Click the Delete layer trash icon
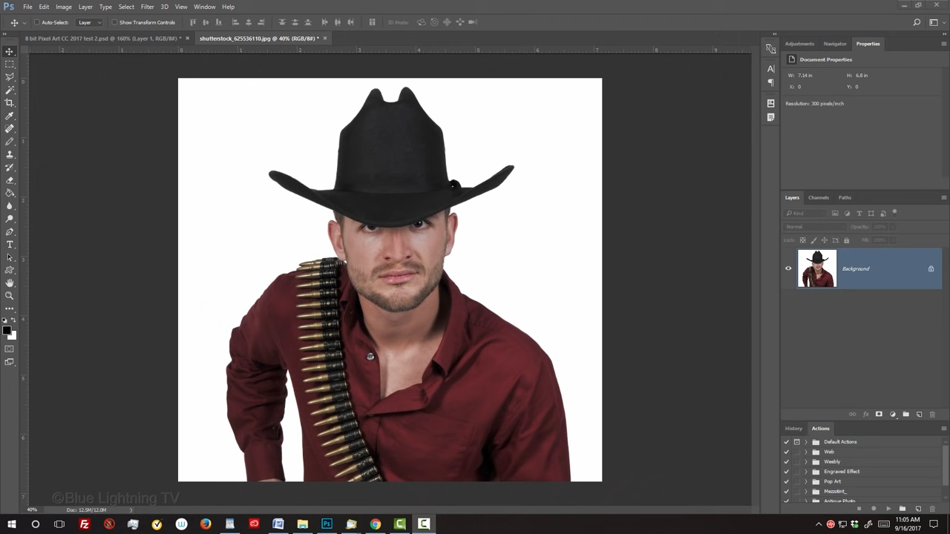Screen dimensions: 950x534 tap(932, 414)
